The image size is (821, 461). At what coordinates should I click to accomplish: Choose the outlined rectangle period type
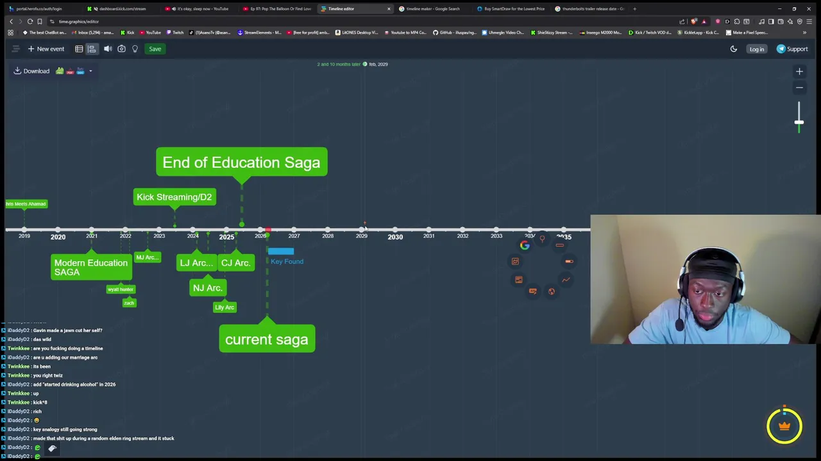(560, 245)
